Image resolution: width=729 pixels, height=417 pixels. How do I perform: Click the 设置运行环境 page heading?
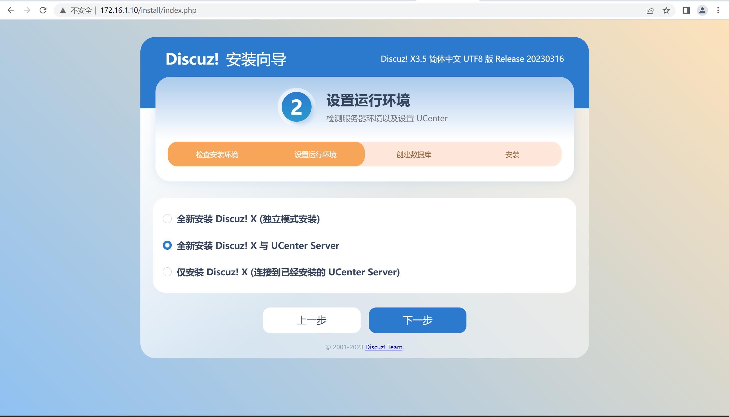click(x=368, y=100)
